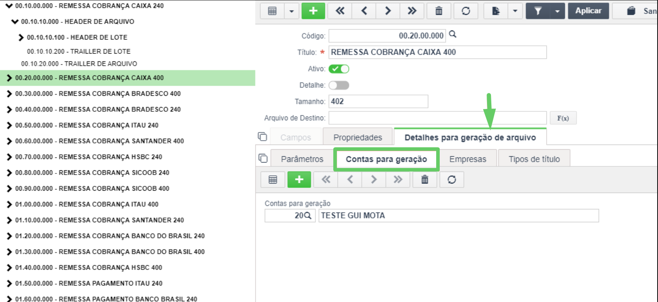658x302 pixels.
Task: Toggle the Ativo switch off
Action: tap(339, 69)
